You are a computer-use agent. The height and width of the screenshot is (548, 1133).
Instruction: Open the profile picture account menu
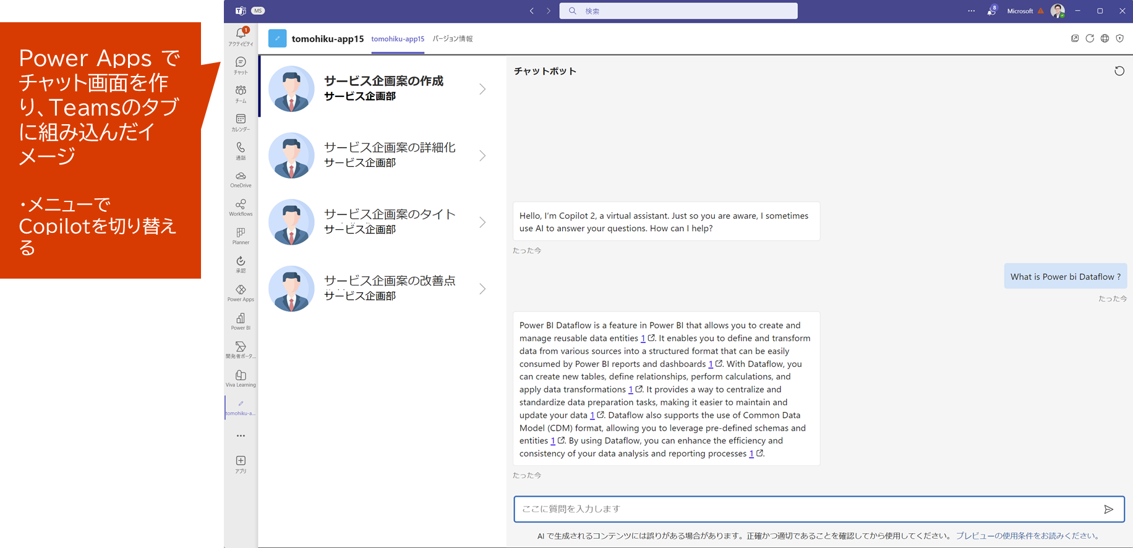[x=1058, y=11]
